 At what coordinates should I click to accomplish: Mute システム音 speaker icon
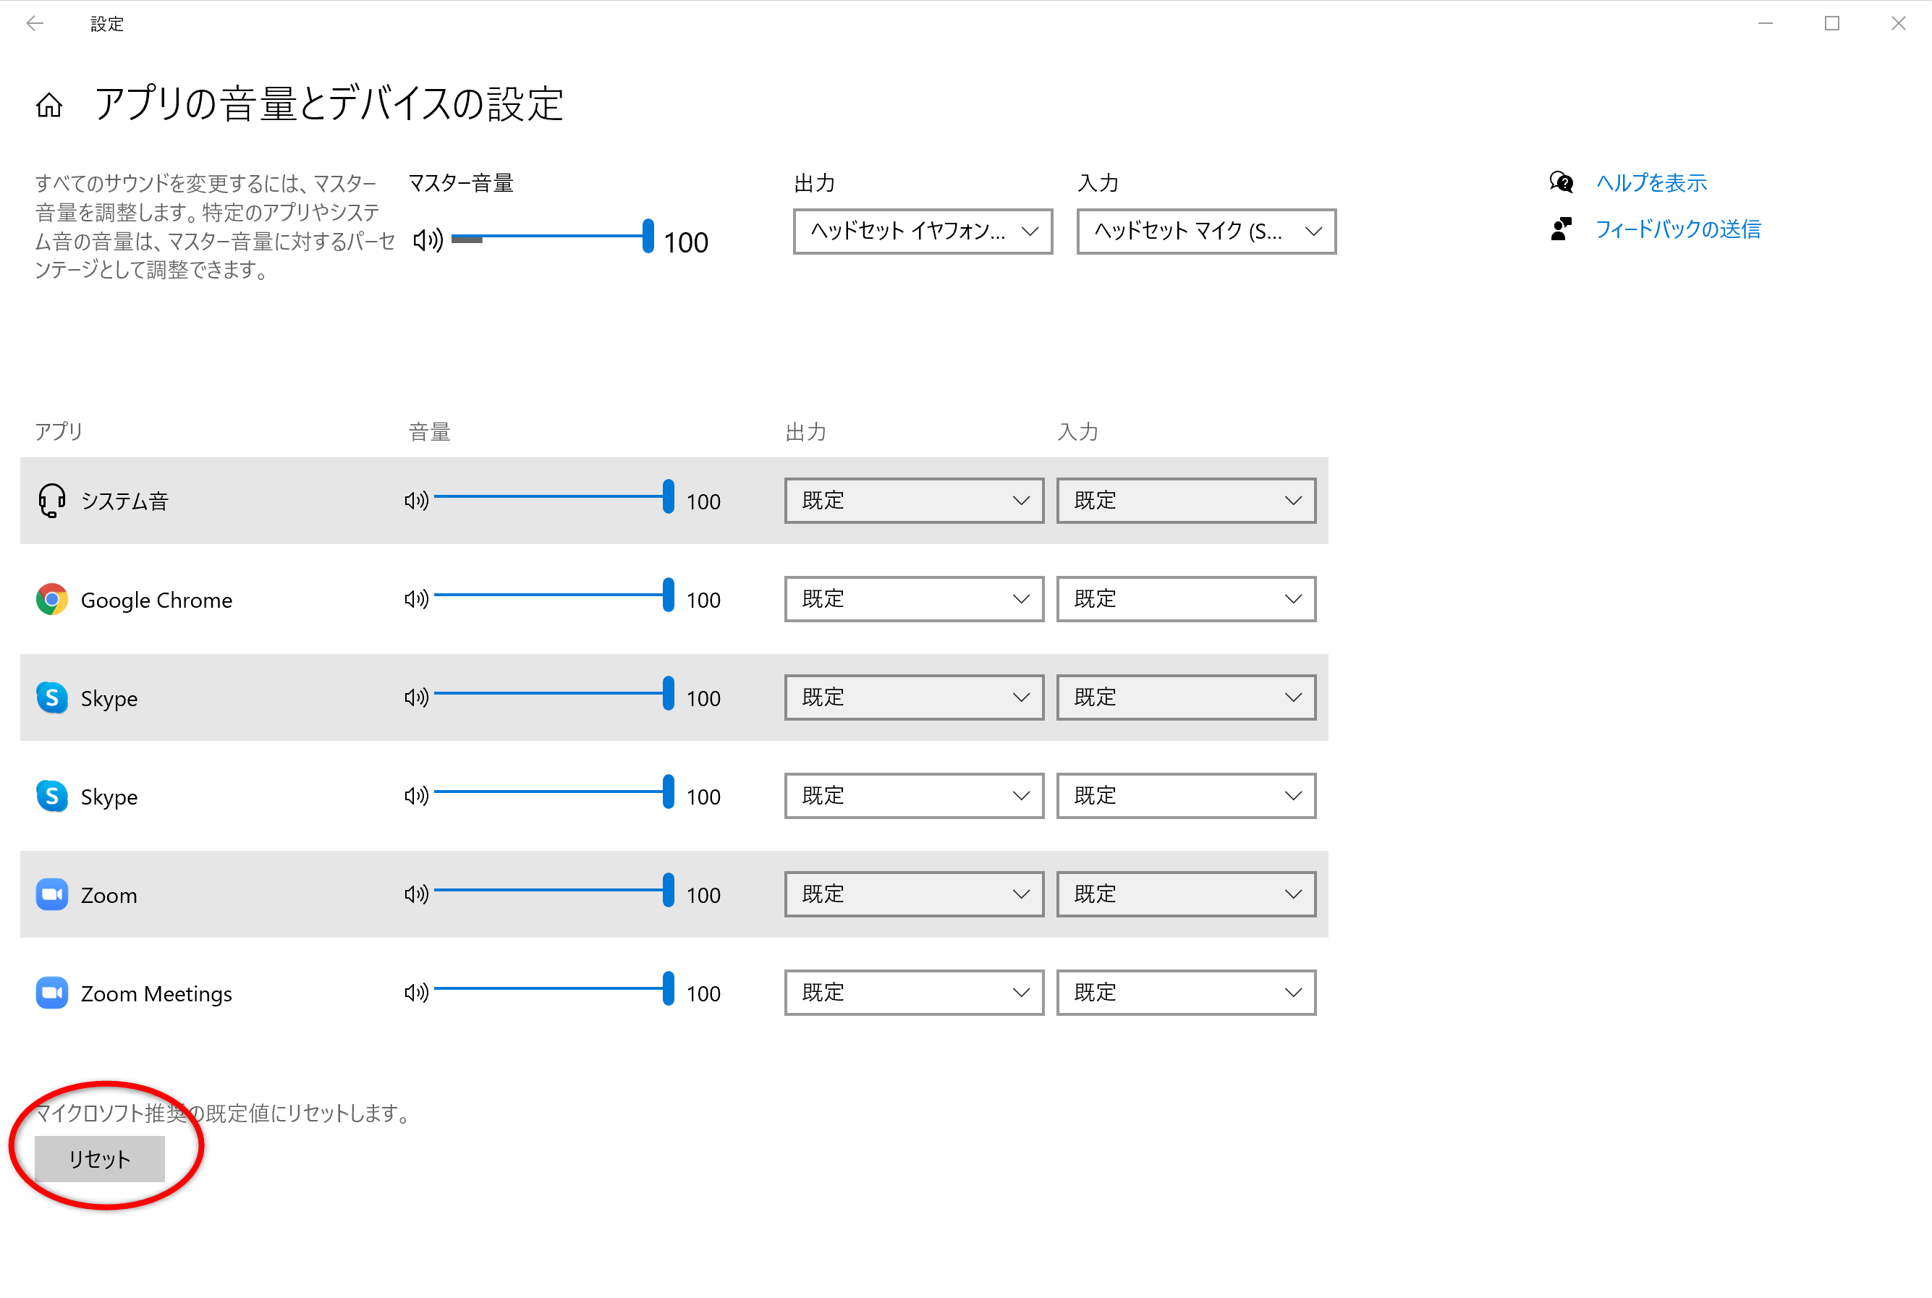(416, 500)
